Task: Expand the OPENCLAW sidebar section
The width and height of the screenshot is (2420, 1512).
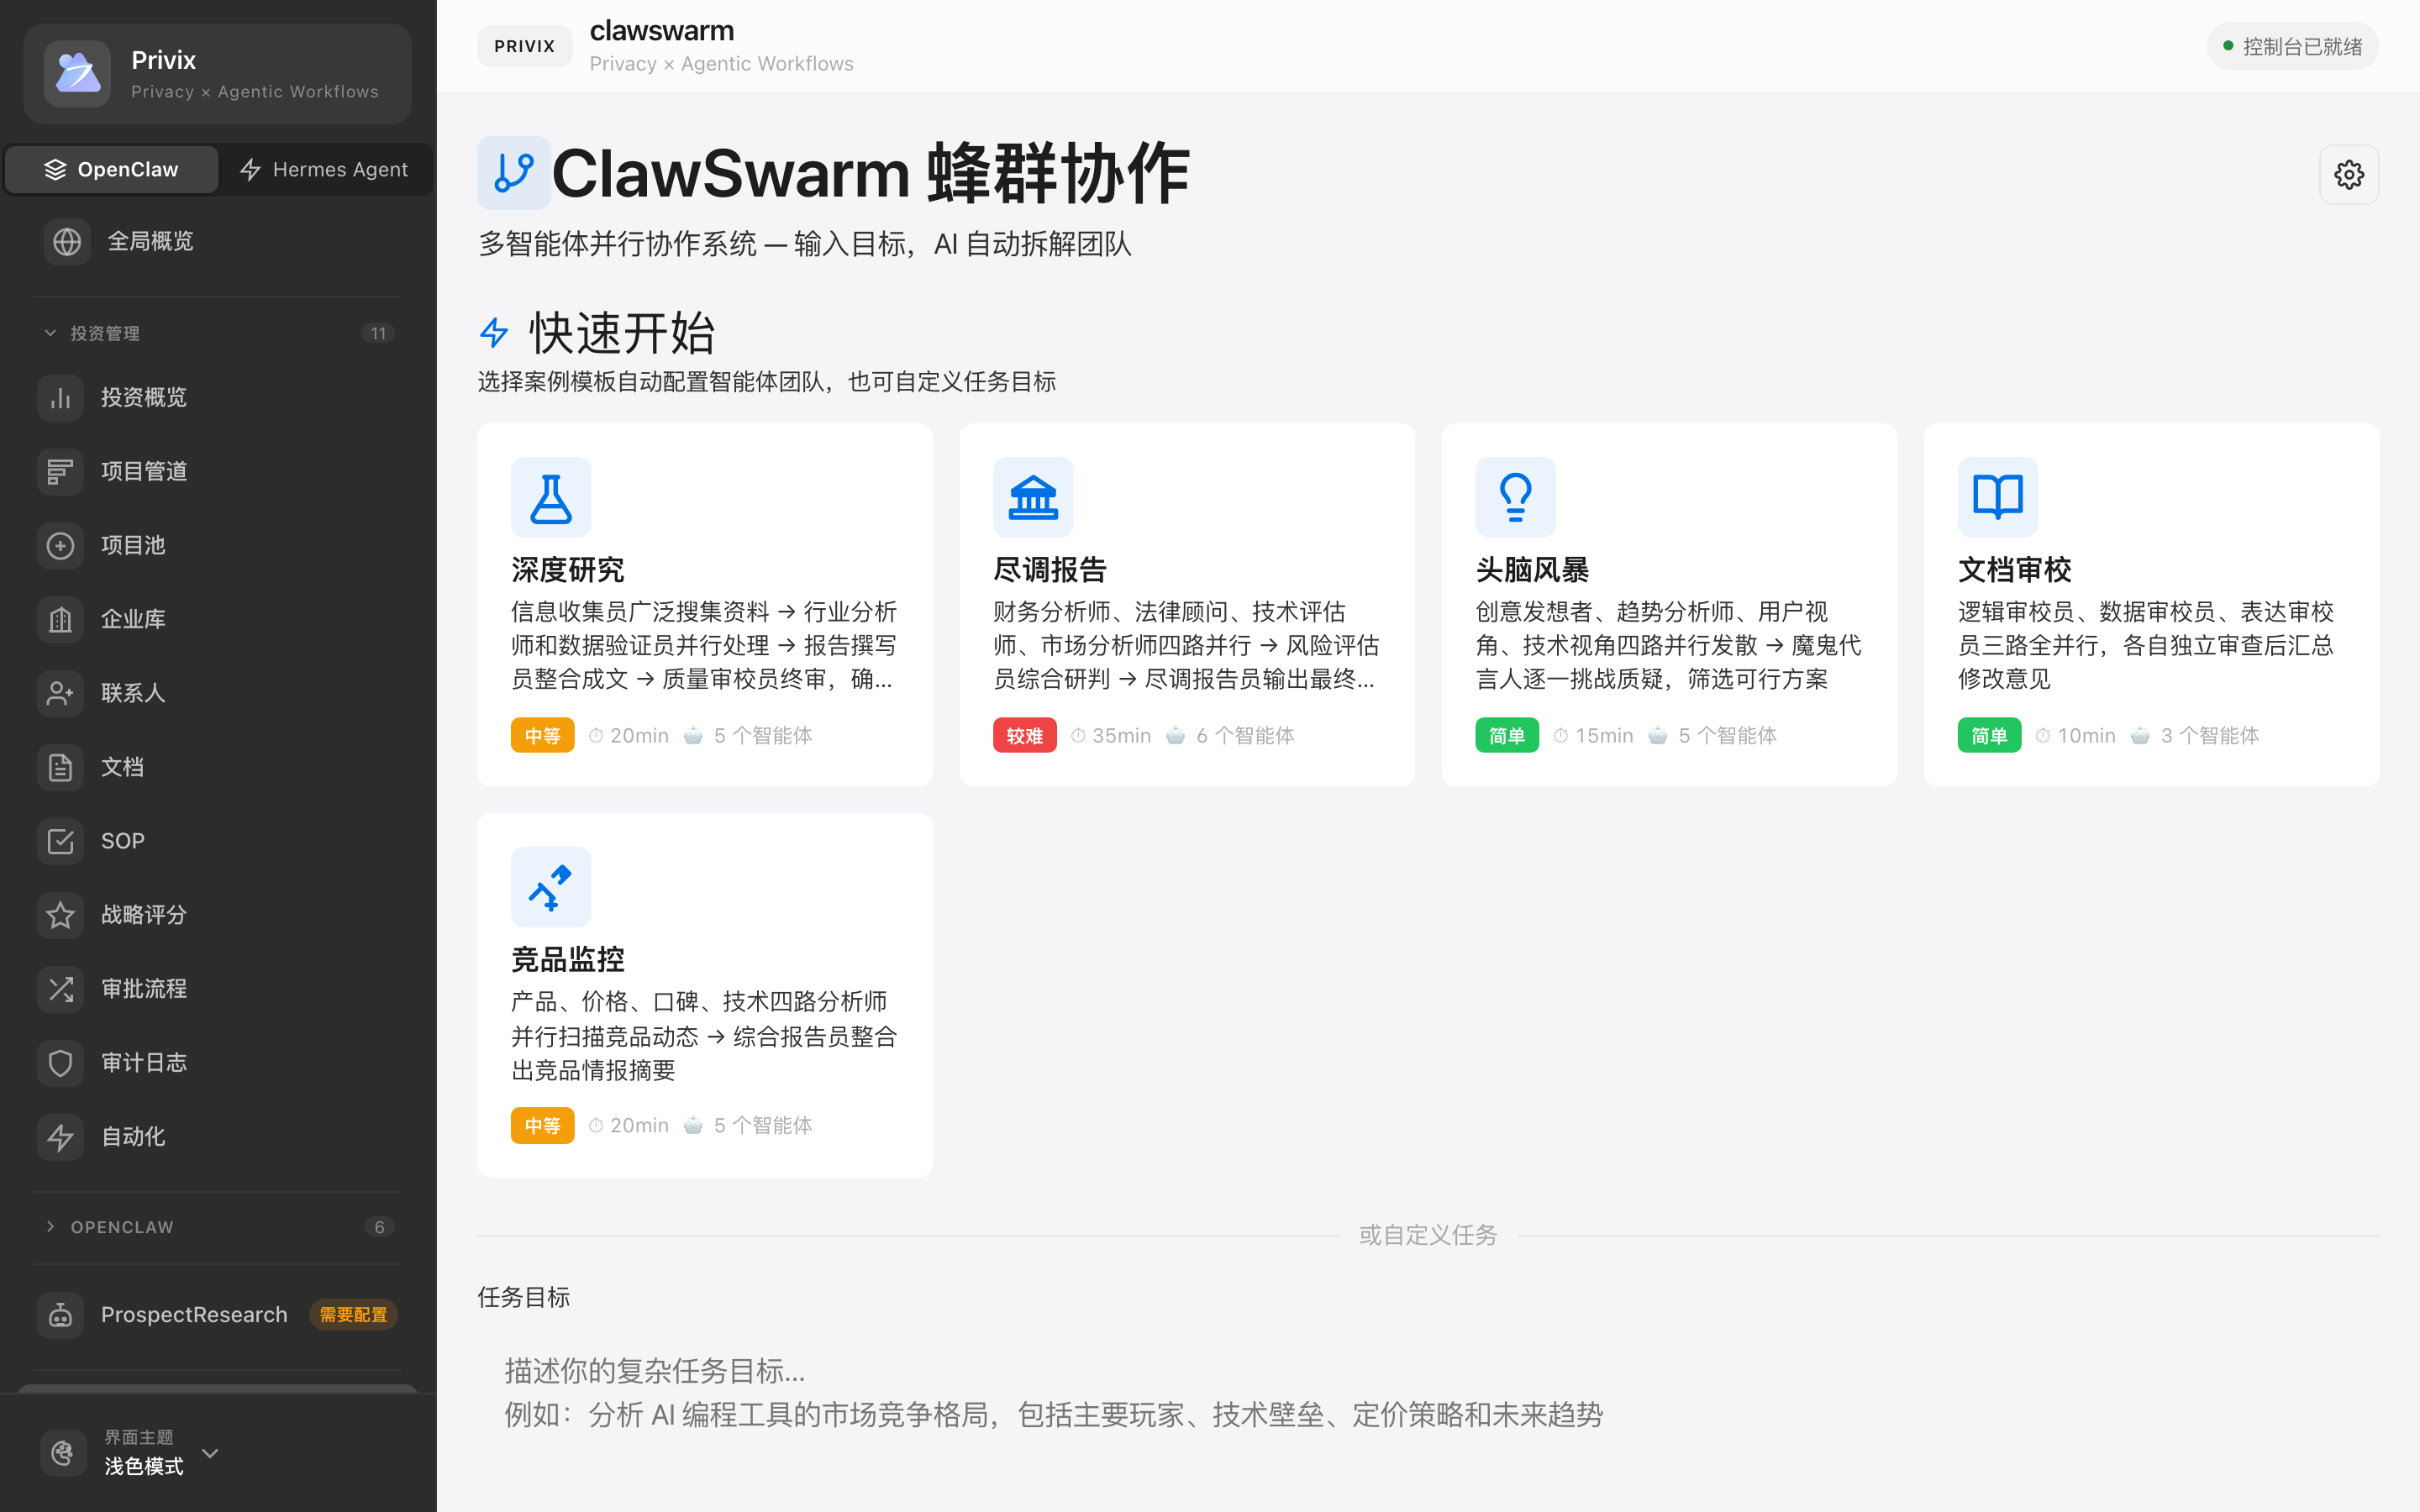Action: point(218,1227)
